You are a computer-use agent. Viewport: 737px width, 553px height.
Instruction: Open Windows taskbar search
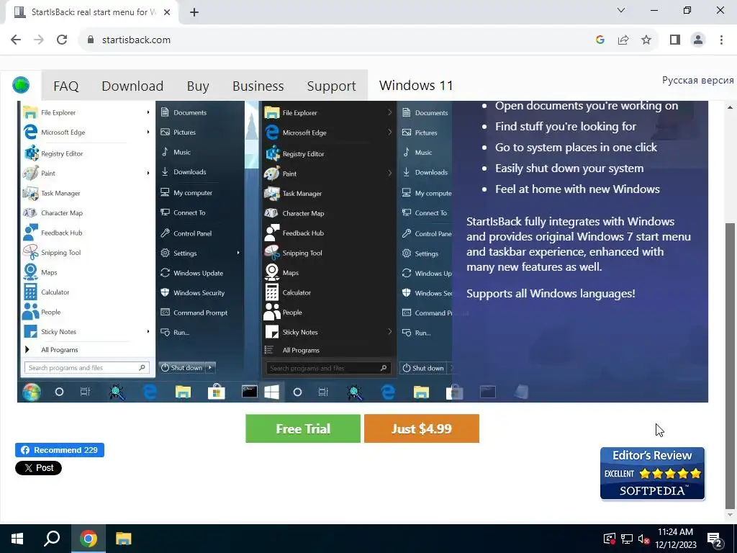(x=52, y=539)
